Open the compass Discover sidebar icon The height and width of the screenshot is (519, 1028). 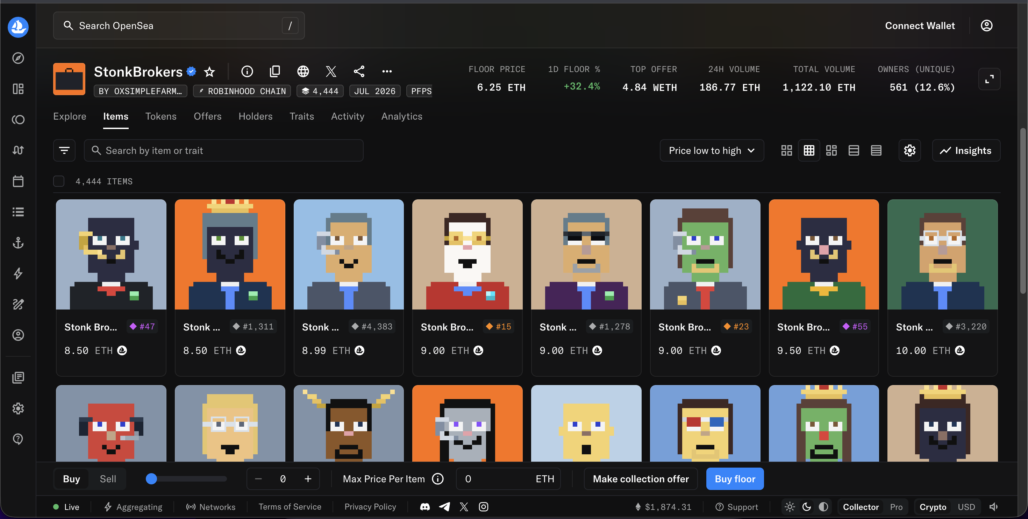[18, 58]
